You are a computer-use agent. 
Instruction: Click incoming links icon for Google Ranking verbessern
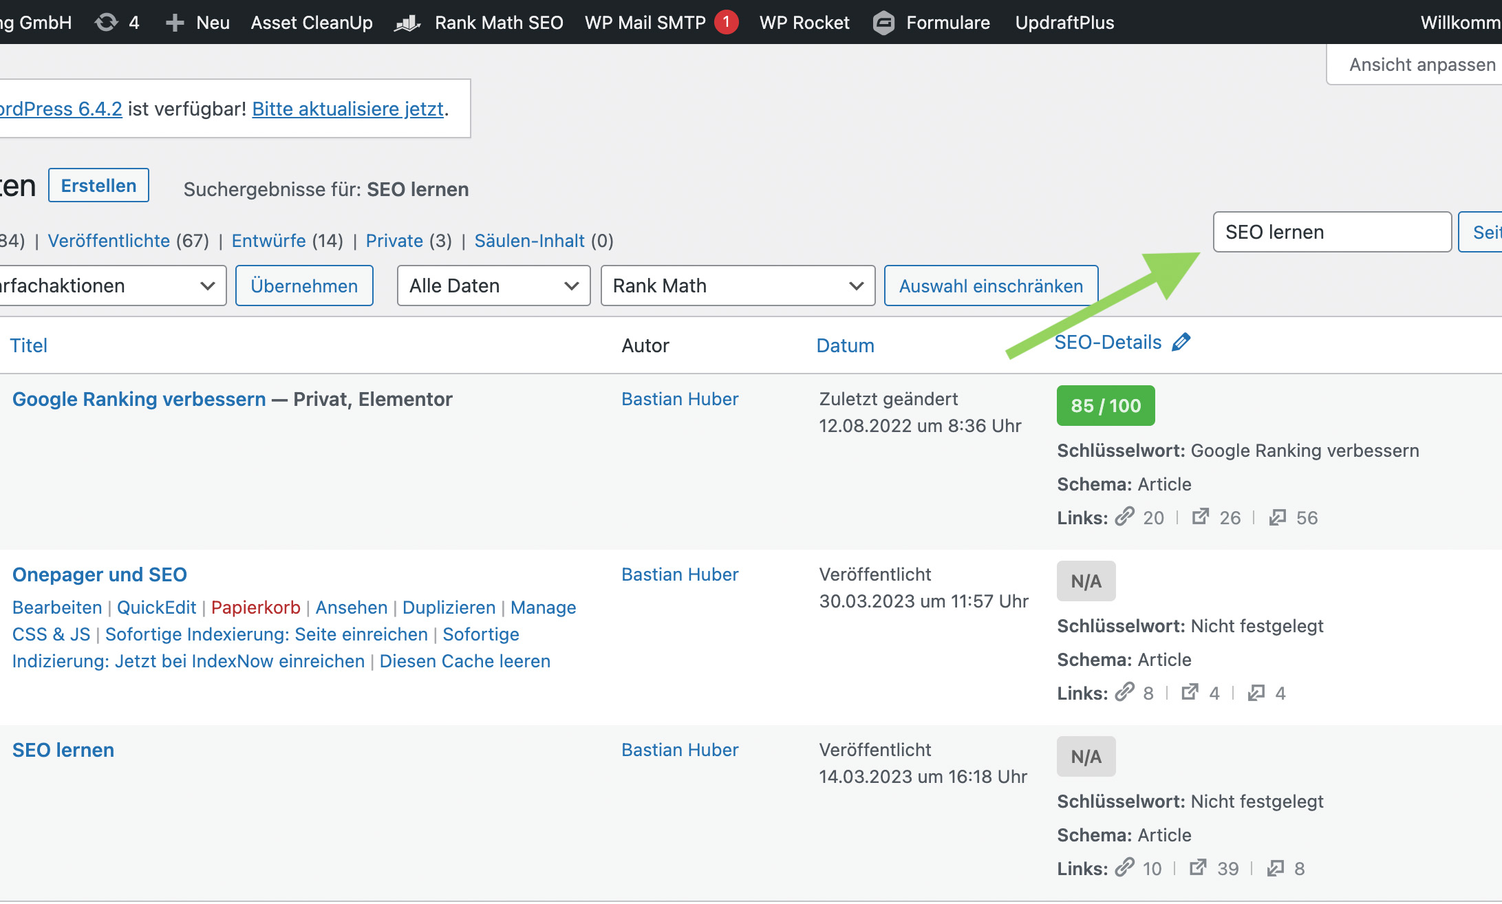click(x=1278, y=517)
